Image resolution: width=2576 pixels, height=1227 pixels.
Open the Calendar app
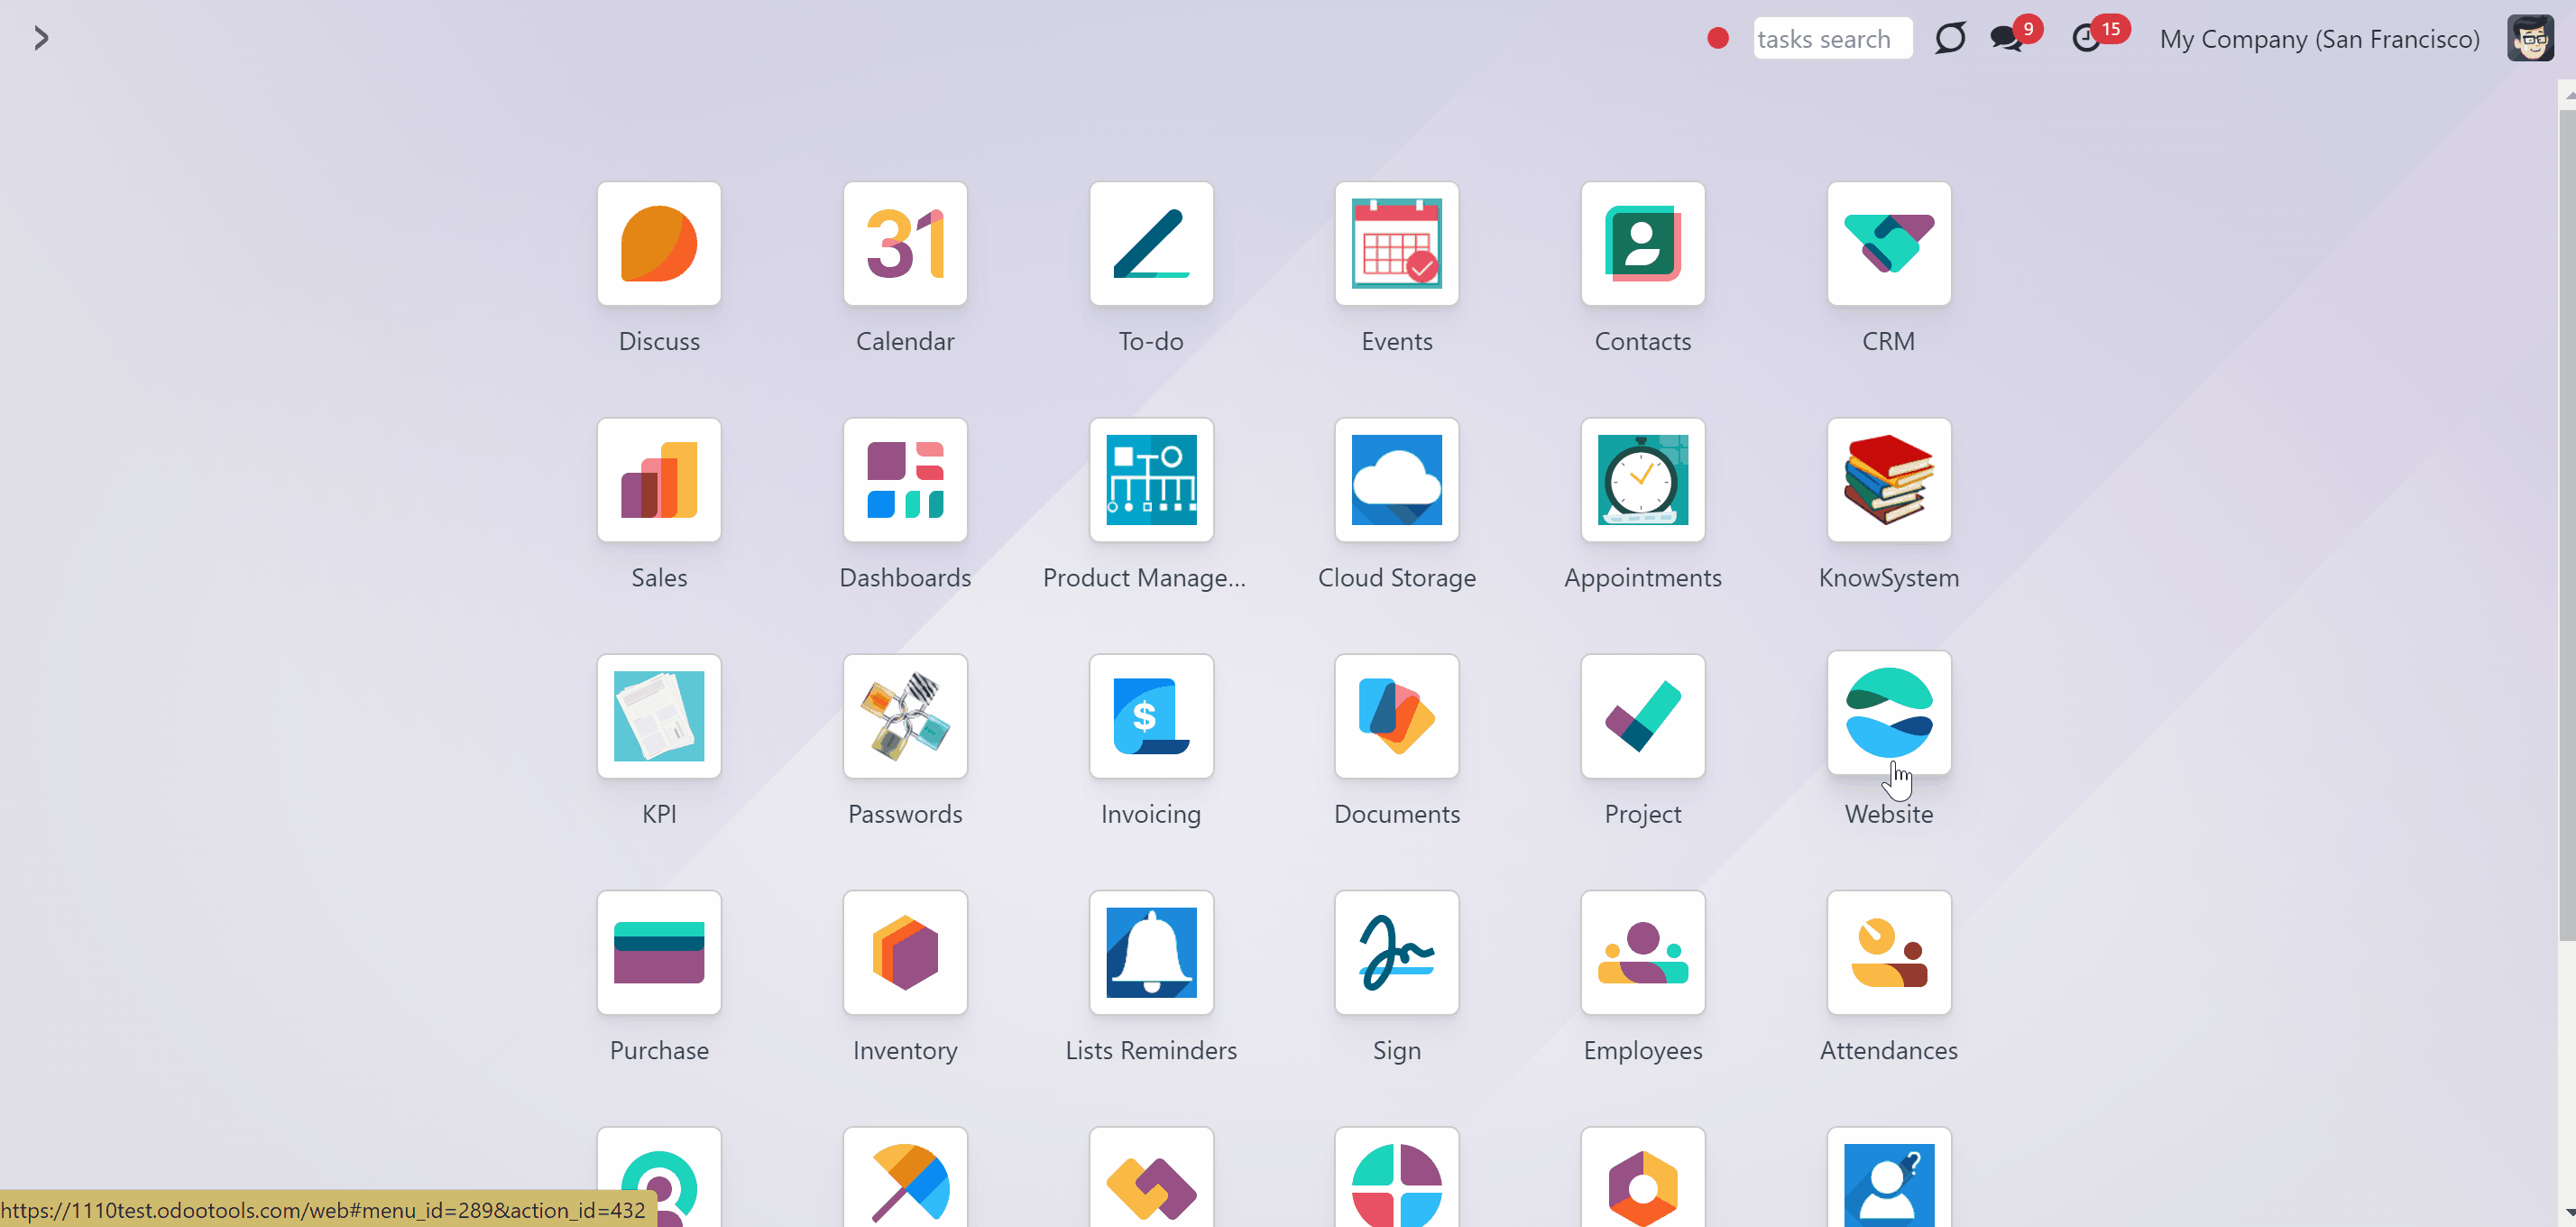pos(905,244)
